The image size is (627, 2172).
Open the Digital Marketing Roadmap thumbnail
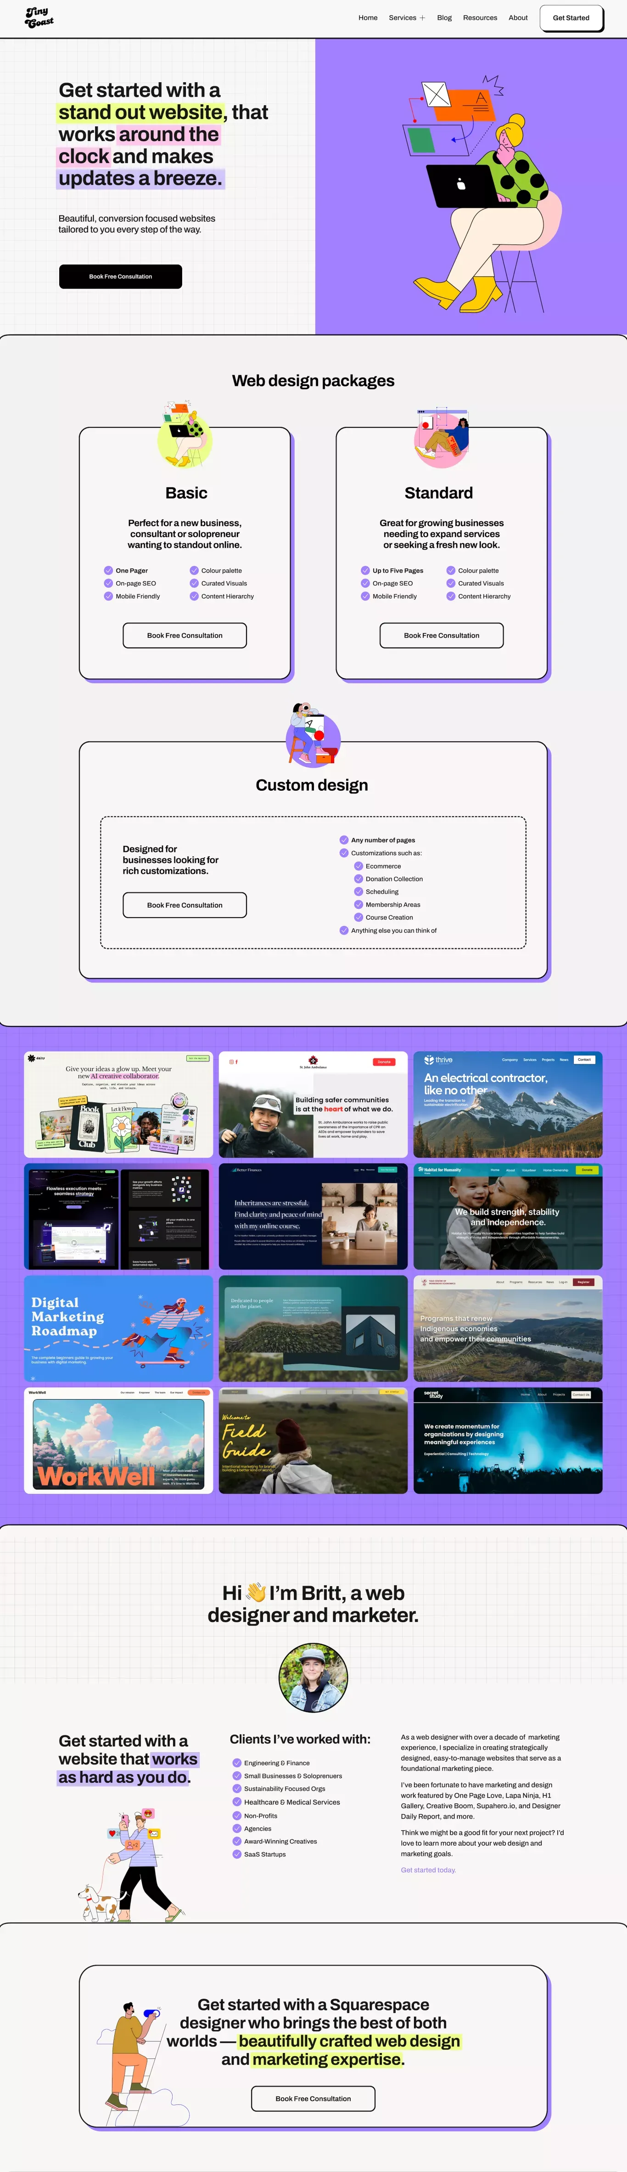118,1329
